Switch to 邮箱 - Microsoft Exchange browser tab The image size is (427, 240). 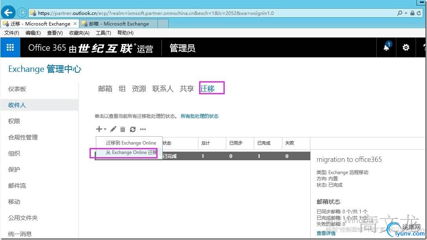pyautogui.click(x=119, y=24)
